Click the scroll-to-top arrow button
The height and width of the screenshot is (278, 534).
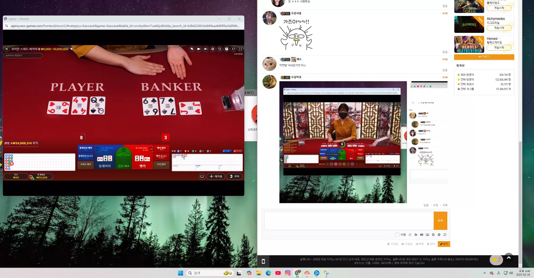(509, 257)
